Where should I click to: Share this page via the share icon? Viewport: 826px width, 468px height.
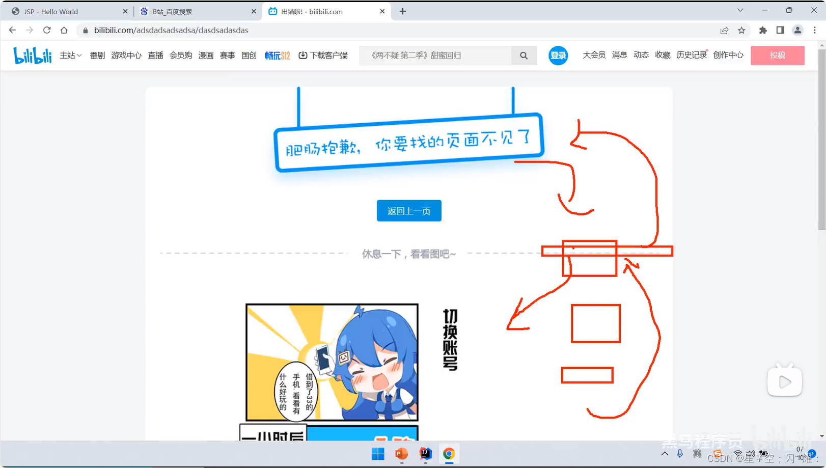pos(724,30)
